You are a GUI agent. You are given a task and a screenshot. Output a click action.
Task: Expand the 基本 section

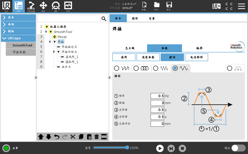pyautogui.click(x=18, y=18)
